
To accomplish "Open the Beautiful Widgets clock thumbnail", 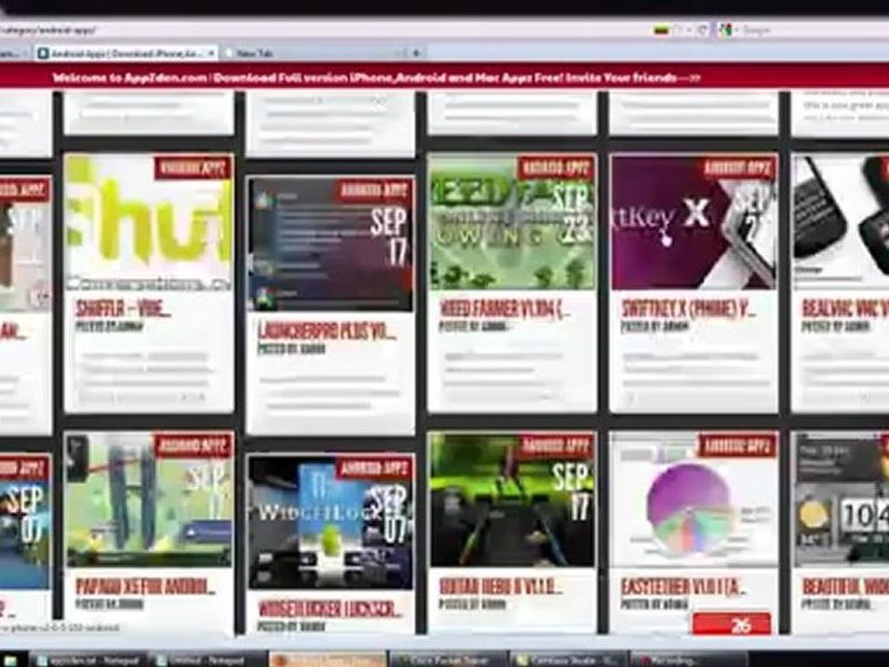I will click(842, 499).
